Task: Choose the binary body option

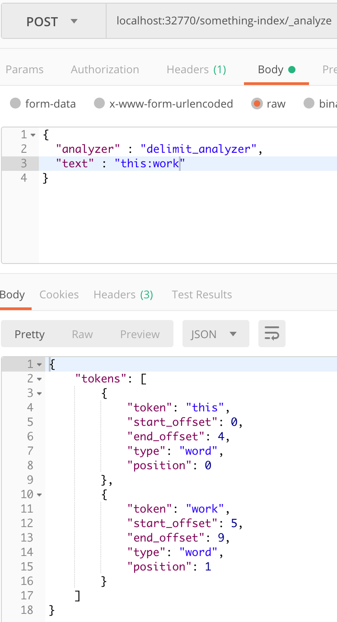Action: pos(309,104)
